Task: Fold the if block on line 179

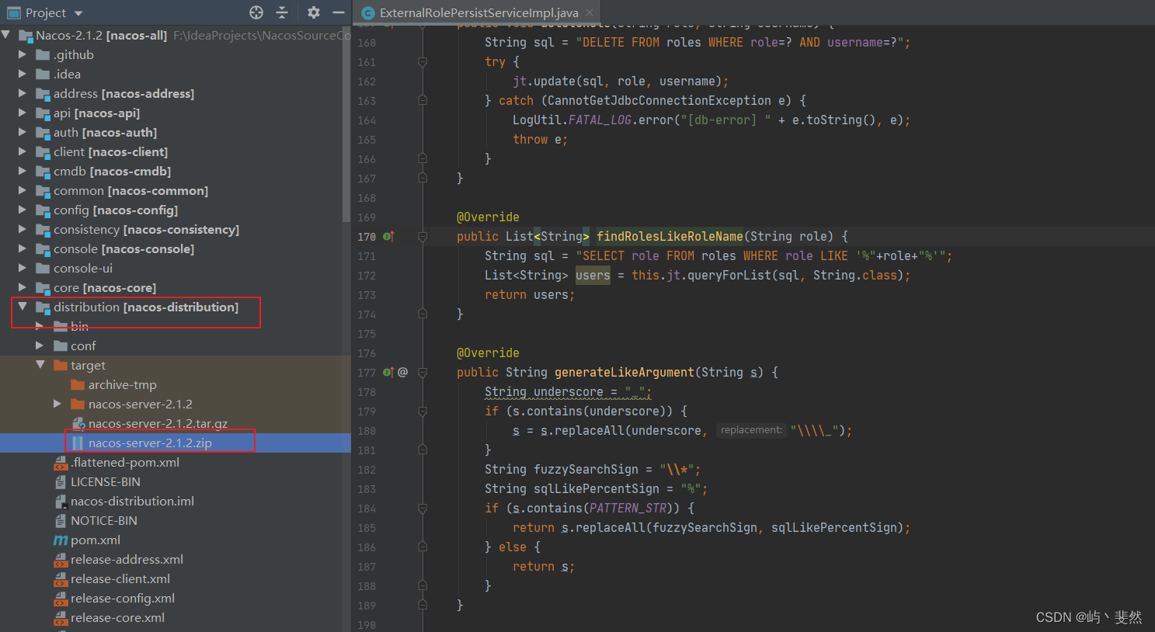Action: pyautogui.click(x=423, y=411)
